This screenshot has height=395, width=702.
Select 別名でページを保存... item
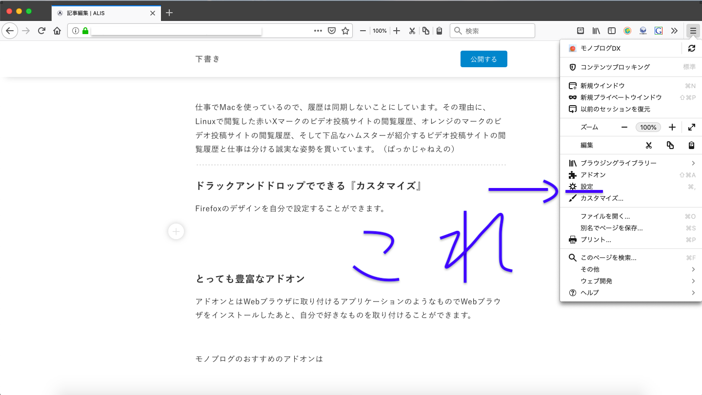point(631,228)
